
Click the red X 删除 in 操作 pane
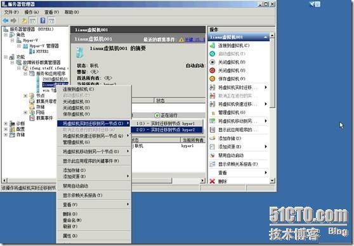pos(213,181)
